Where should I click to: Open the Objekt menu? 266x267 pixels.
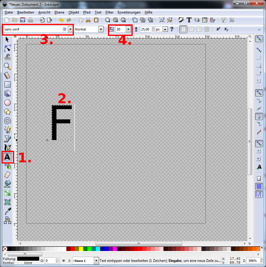74,12
